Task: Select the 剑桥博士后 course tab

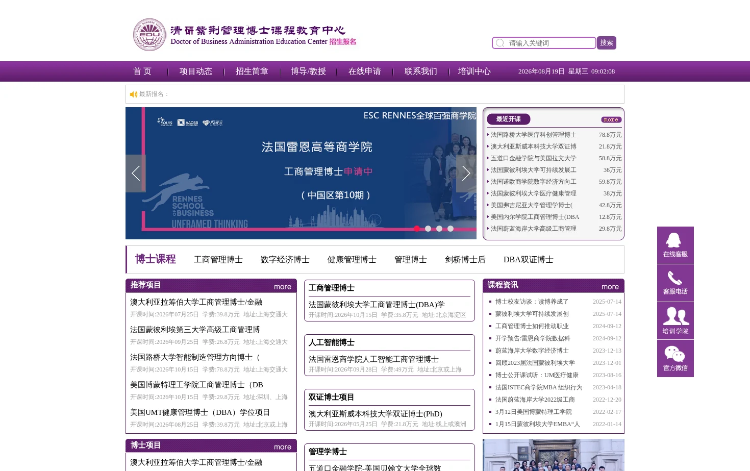Action: pos(465,260)
